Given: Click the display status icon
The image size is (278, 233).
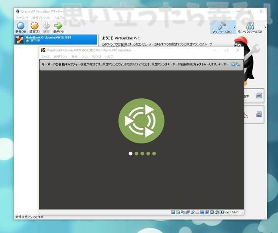Looking at the screenshot, I should point(202,212).
